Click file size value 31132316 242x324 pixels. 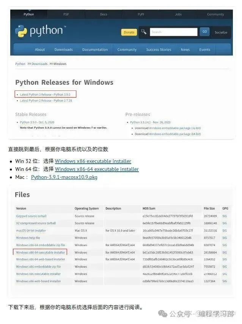click(x=210, y=231)
